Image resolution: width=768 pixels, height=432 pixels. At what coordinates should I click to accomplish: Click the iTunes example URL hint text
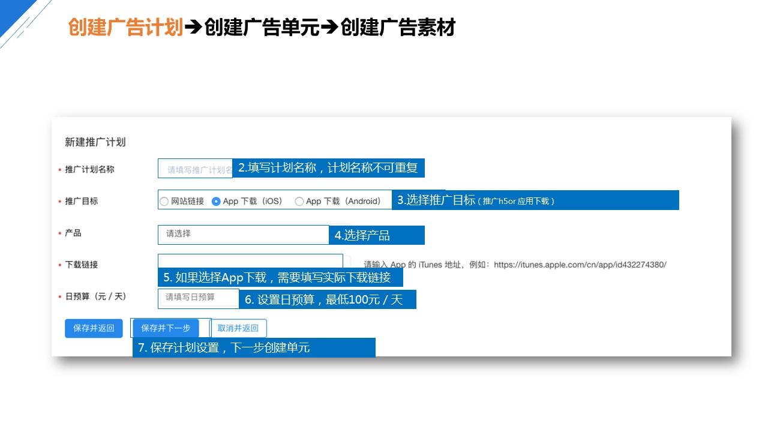pyautogui.click(x=515, y=265)
